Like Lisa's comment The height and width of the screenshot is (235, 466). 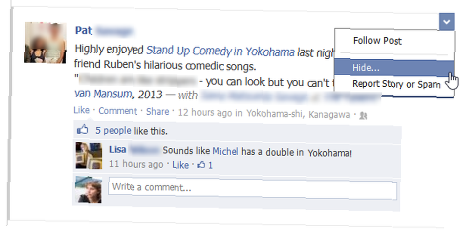tap(180, 165)
